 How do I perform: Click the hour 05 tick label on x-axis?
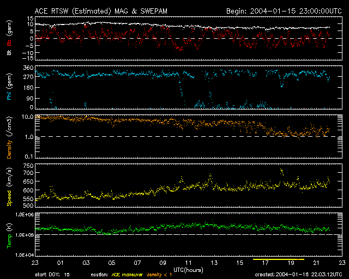112,263
